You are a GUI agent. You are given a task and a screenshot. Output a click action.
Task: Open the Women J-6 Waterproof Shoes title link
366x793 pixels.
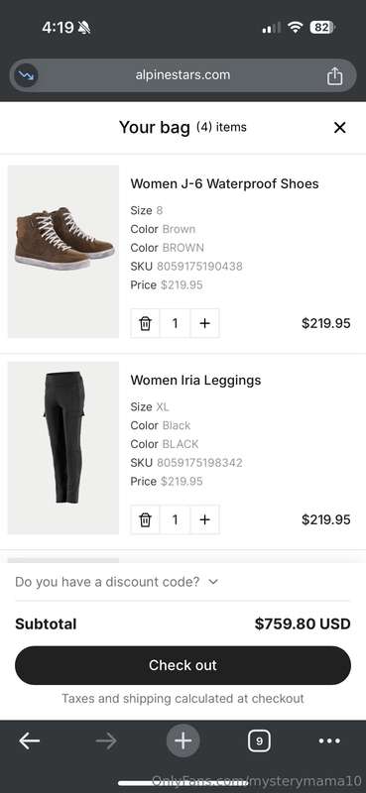(x=224, y=183)
